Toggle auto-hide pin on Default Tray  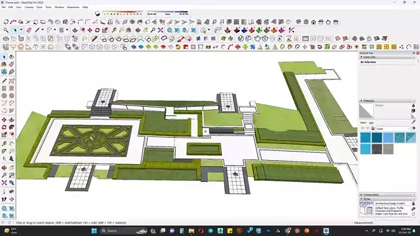pos(414,53)
